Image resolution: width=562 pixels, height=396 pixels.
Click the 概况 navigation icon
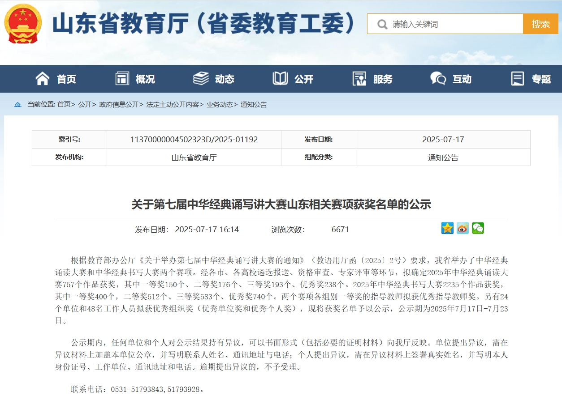(x=122, y=79)
